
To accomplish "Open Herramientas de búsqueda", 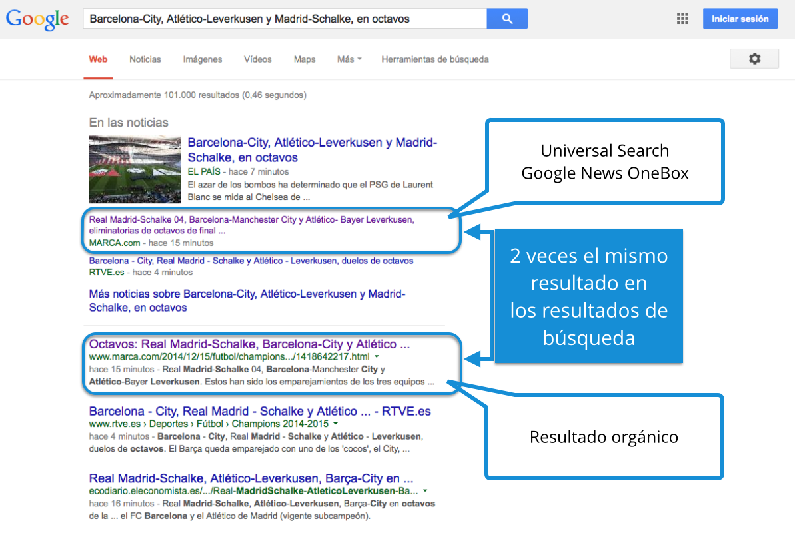I will [x=435, y=59].
